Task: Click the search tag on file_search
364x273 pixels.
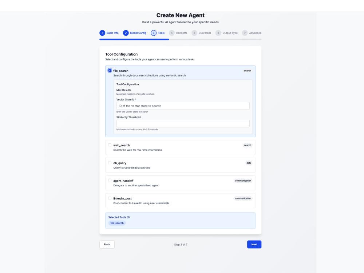Action: pyautogui.click(x=248, y=71)
